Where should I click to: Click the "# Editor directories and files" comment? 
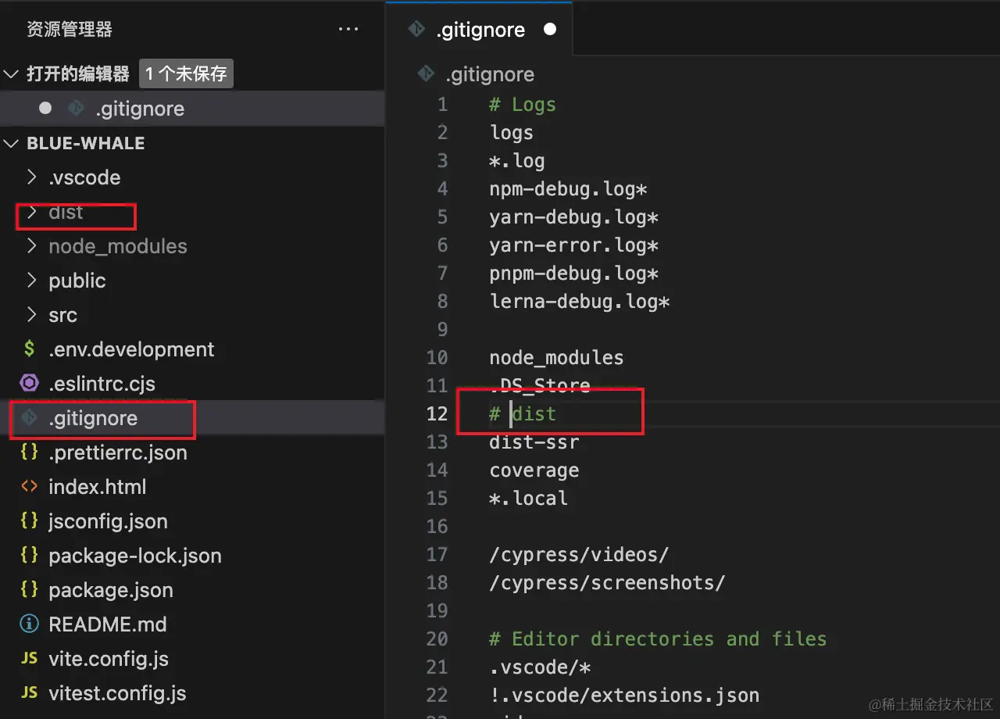click(658, 639)
